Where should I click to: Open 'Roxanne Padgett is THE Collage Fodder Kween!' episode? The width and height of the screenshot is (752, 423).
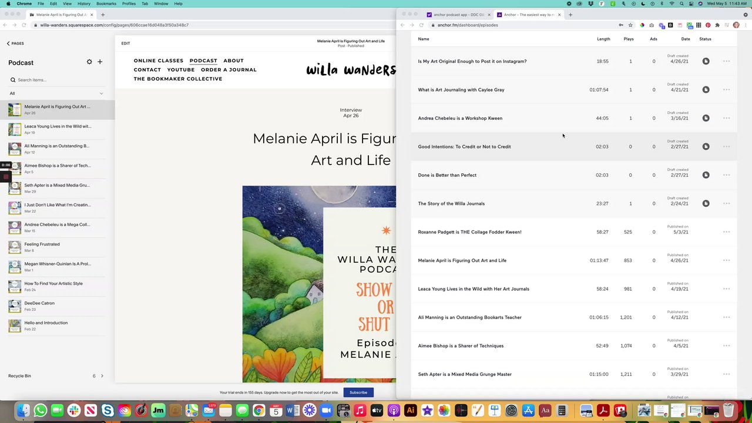[x=469, y=232]
